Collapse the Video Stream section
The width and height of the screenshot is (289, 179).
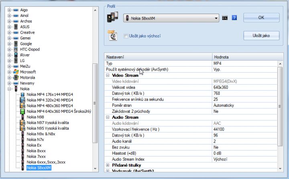(x=108, y=75)
